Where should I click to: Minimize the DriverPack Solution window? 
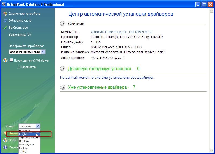tap(198, 5)
